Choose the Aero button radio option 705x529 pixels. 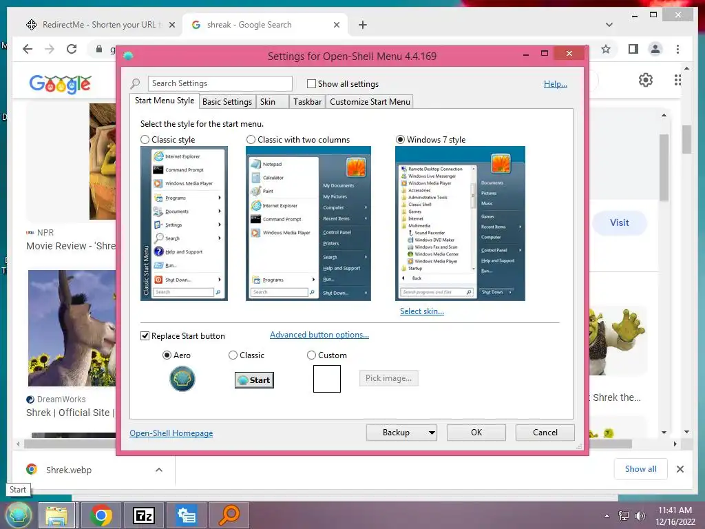tap(167, 355)
